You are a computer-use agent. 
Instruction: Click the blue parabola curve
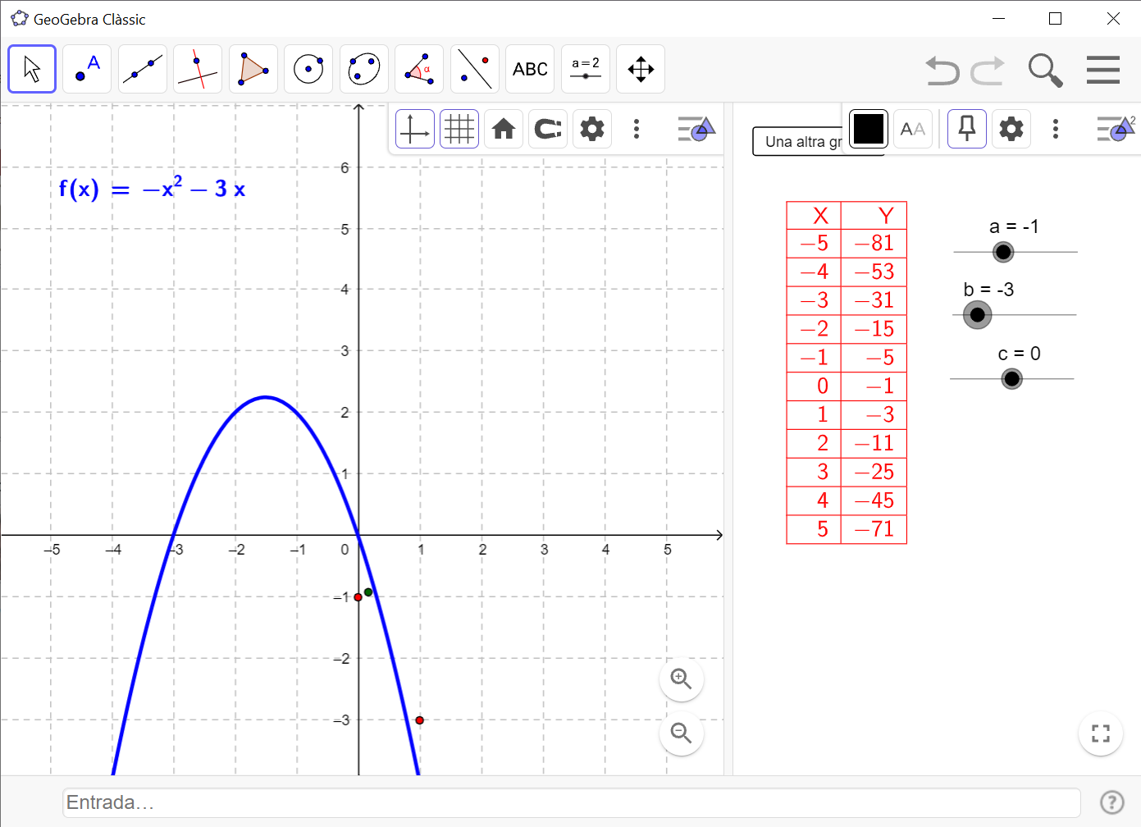(x=265, y=398)
